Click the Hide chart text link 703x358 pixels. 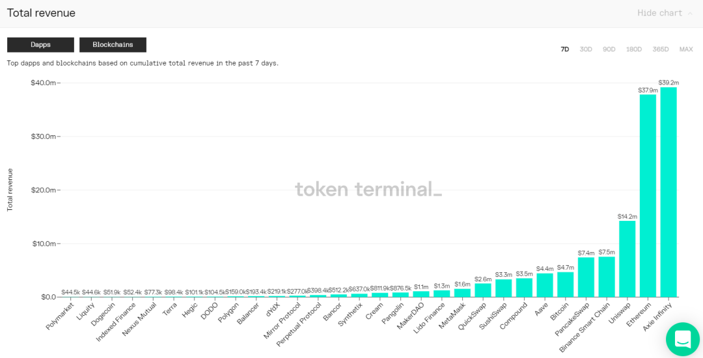(659, 13)
